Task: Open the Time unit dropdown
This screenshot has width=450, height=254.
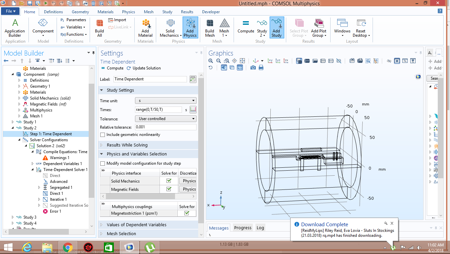Action: click(x=165, y=101)
